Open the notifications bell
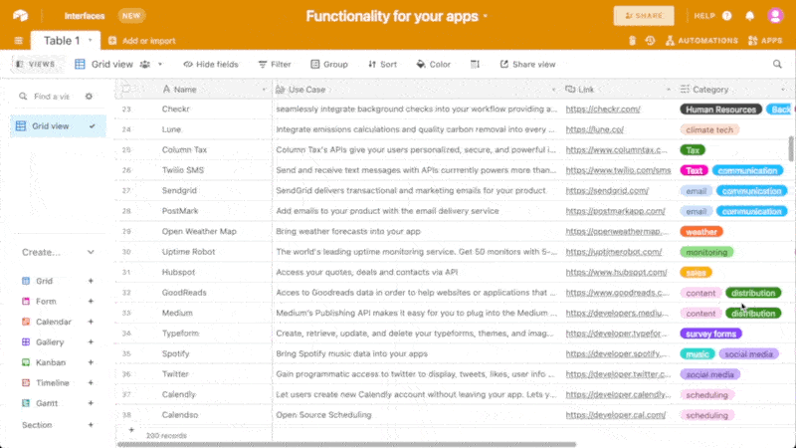Image resolution: width=796 pixels, height=448 pixels. pos(750,16)
